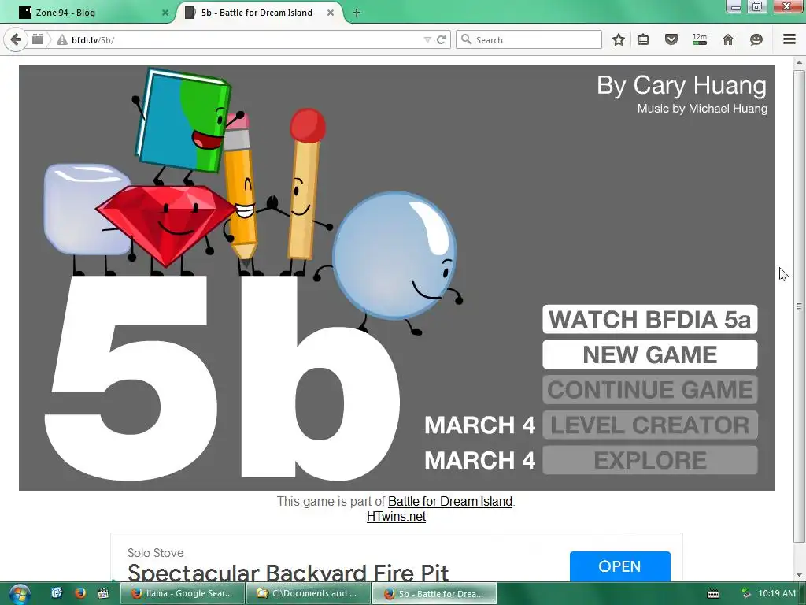Select the 5b - Battle for Dream Island tab
Screen dimensions: 806x605
point(257,13)
